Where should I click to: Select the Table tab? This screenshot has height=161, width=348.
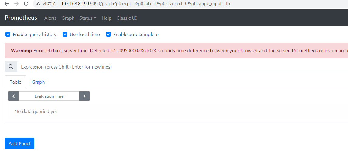[x=15, y=82]
